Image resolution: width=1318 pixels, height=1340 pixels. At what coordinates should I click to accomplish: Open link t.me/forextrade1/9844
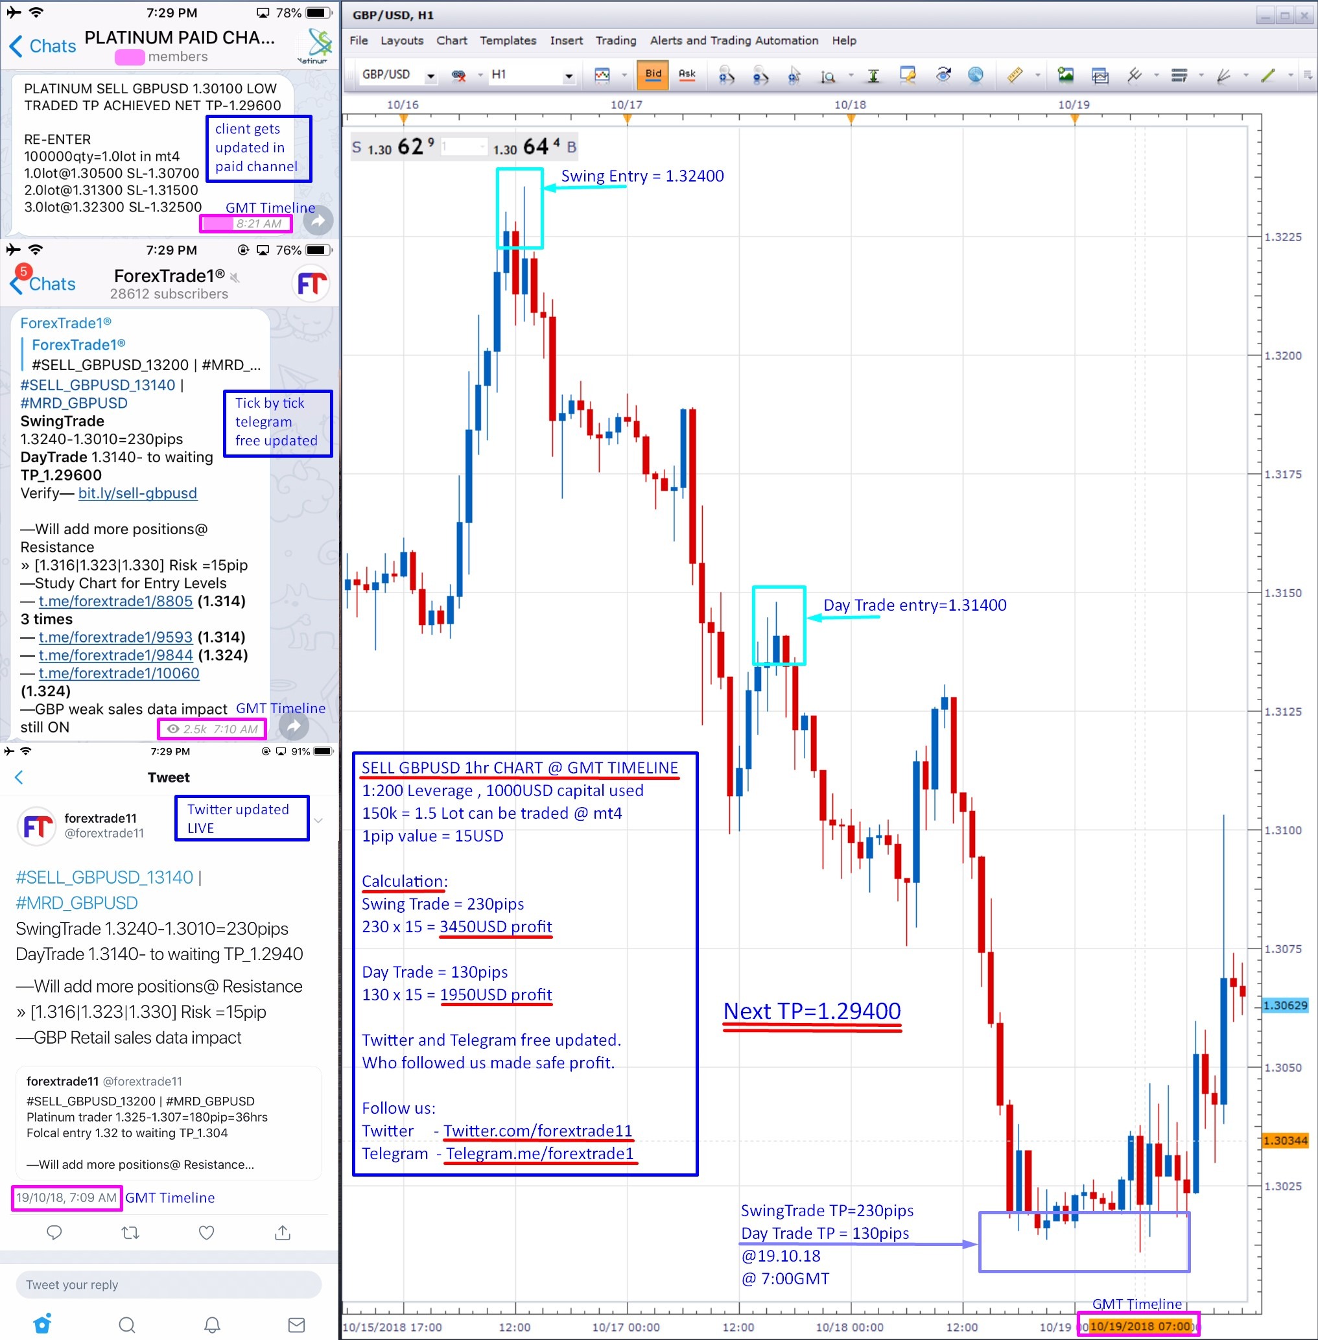pos(115,655)
